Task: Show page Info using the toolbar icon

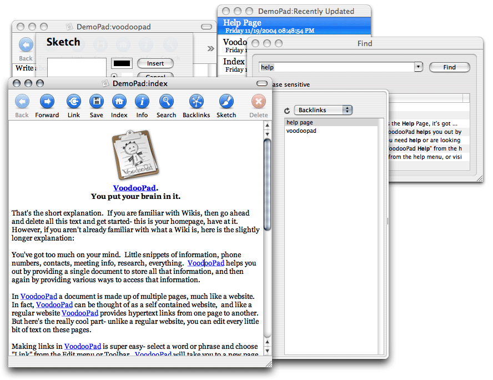Action: tap(142, 102)
